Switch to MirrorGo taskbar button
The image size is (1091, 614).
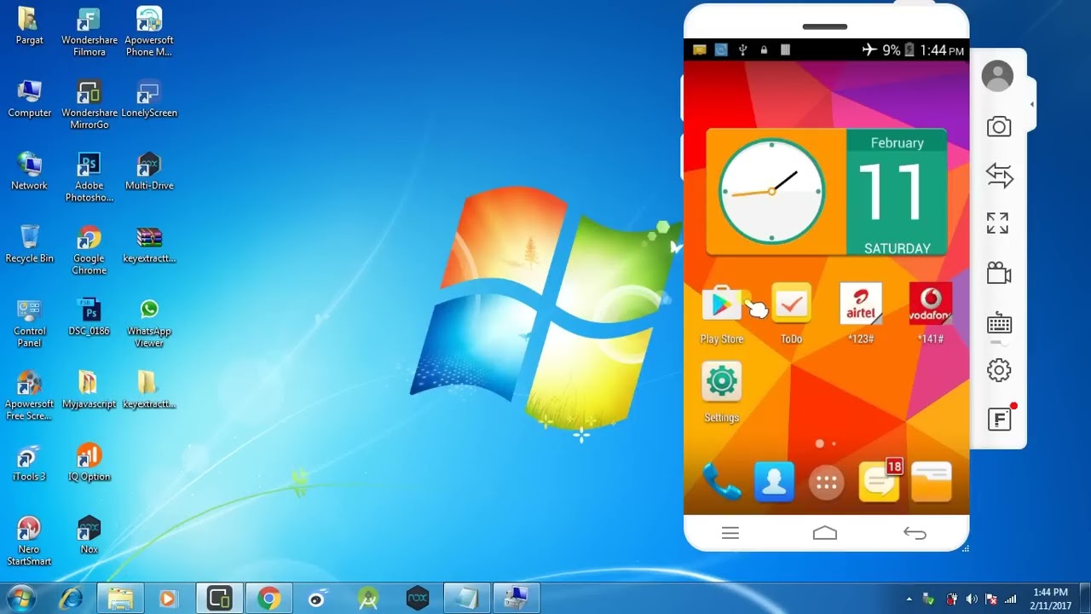220,599
